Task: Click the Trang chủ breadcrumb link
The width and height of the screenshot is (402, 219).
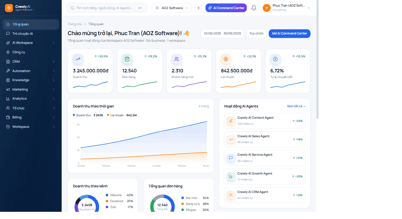Action: [x=75, y=24]
